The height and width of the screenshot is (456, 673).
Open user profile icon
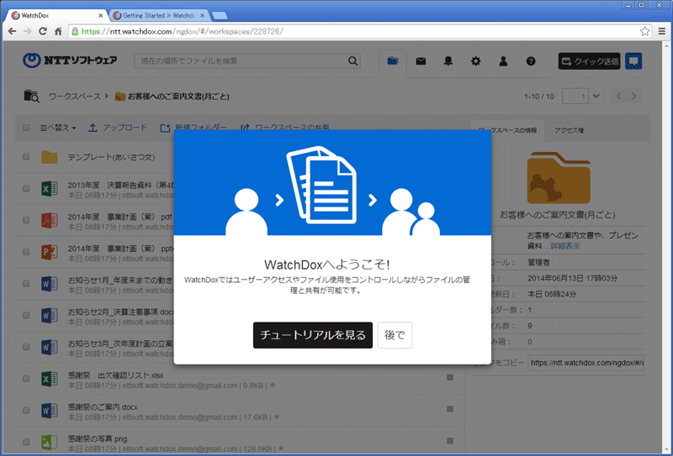click(503, 61)
